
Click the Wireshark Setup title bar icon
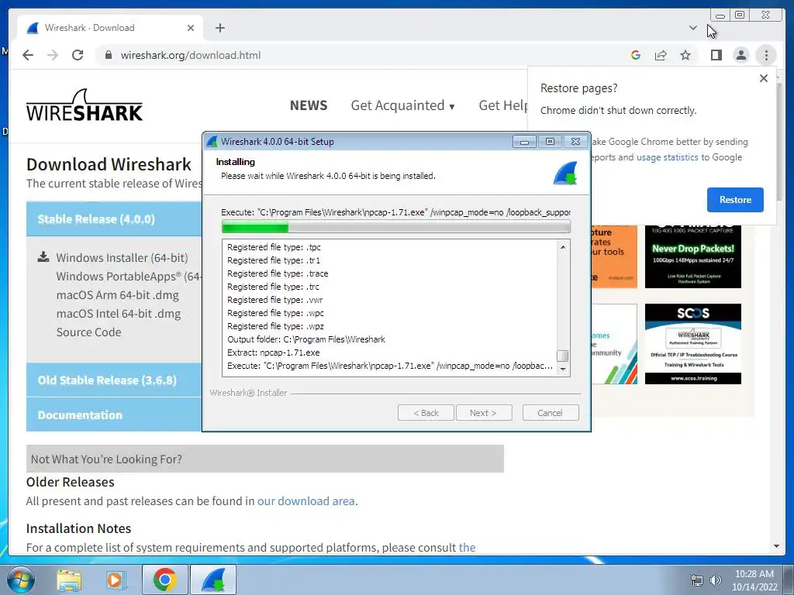[x=212, y=142]
